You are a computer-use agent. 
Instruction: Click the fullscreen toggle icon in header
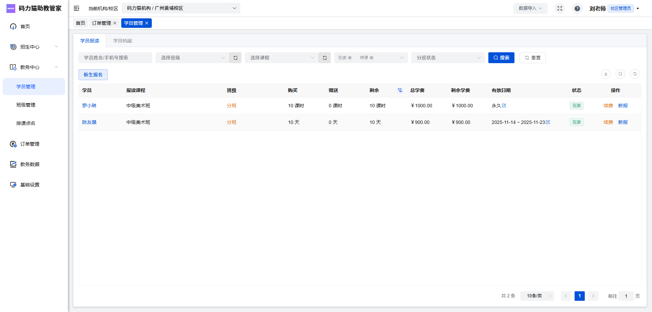(560, 8)
